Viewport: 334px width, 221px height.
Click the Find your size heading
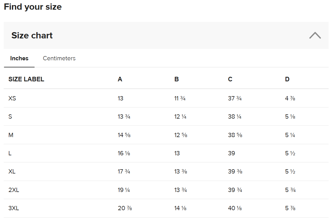coord(33,7)
